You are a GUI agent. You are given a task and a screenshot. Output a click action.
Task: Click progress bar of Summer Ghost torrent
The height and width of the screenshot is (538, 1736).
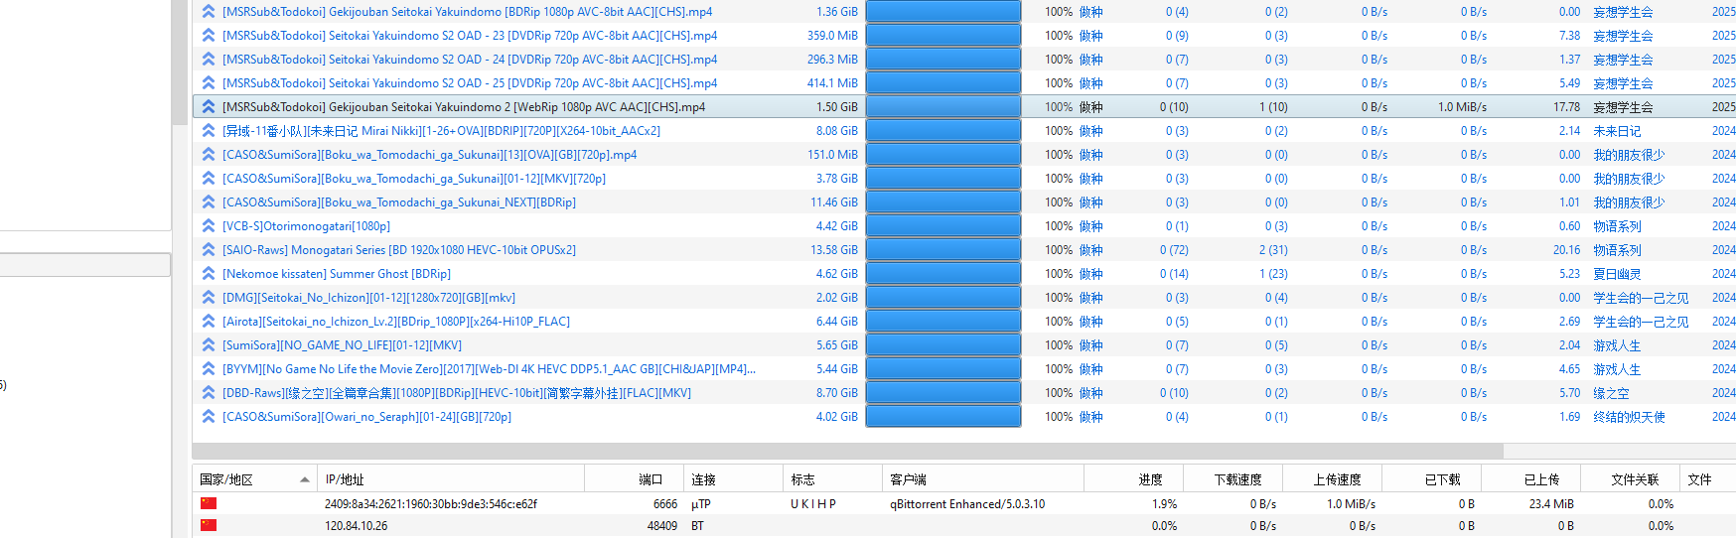(x=943, y=274)
